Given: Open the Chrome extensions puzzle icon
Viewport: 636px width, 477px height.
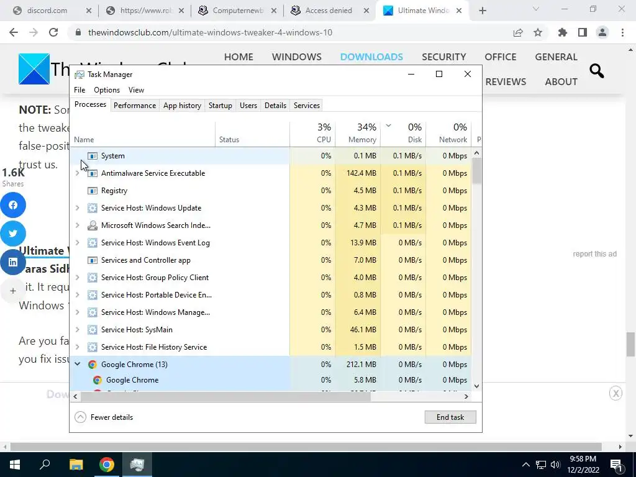Looking at the screenshot, I should click(562, 32).
